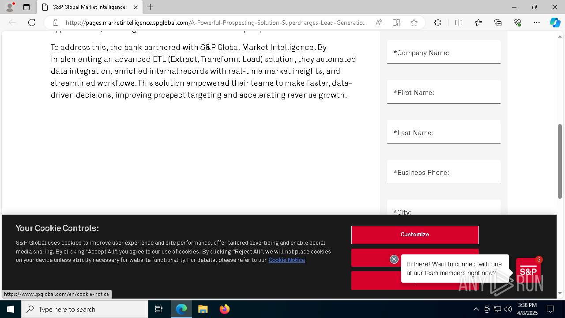The image size is (565, 318).
Task: Dismiss the chat greeting popup
Action: pyautogui.click(x=394, y=259)
